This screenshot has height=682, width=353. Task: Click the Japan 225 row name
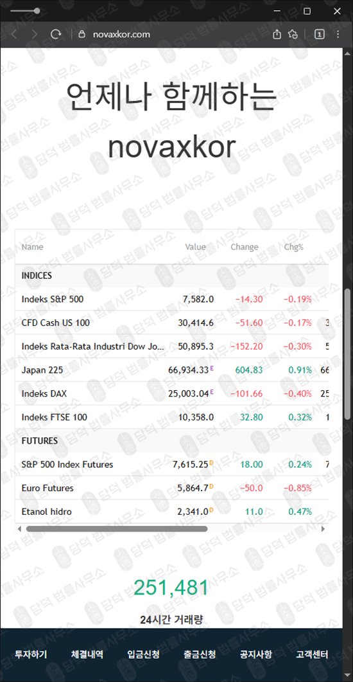[x=42, y=370]
